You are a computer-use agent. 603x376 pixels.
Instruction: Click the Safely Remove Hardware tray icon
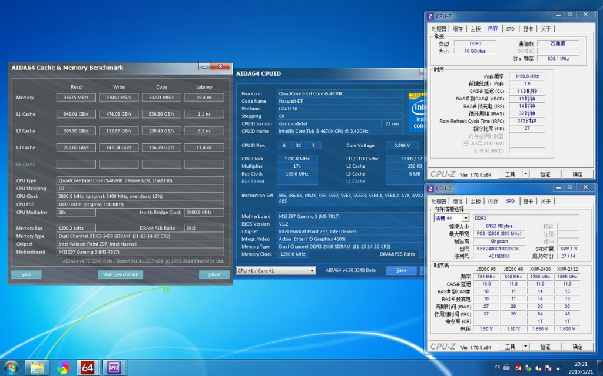528,368
